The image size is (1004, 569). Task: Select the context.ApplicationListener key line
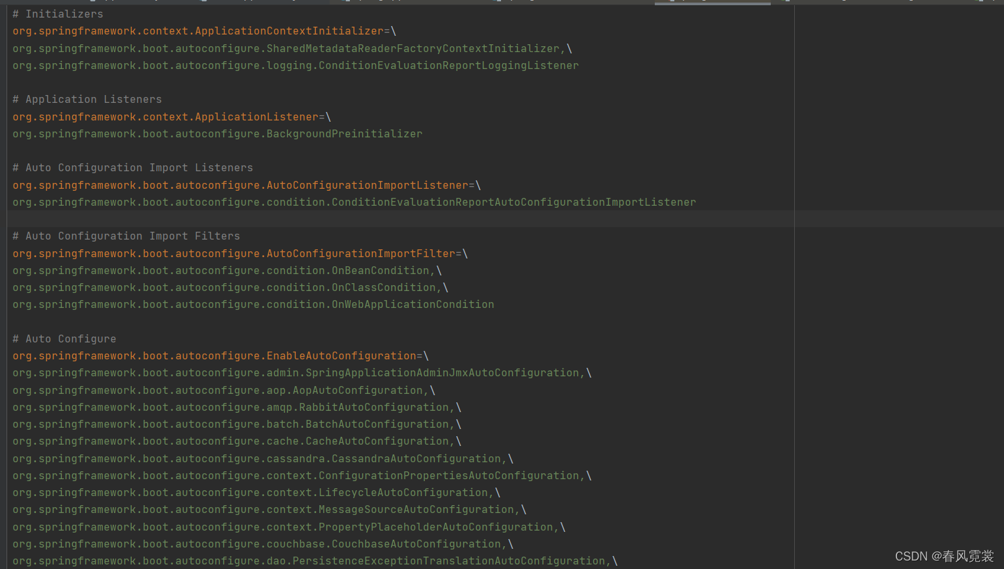[172, 117]
